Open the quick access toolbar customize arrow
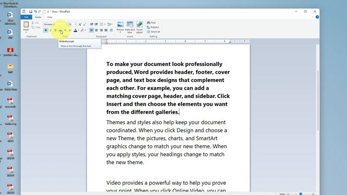347x195 pixels. pyautogui.click(x=48, y=12)
